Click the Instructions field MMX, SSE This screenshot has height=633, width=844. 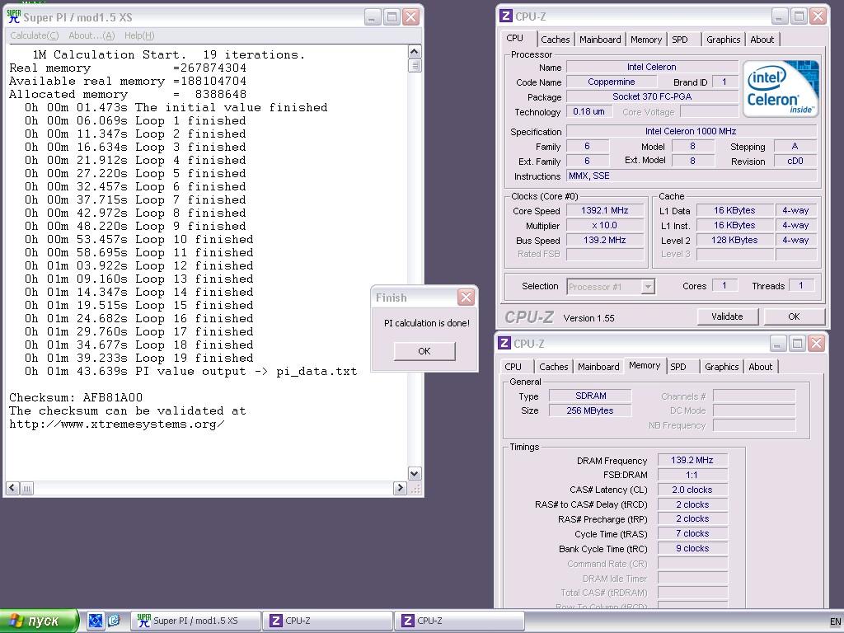[692, 176]
